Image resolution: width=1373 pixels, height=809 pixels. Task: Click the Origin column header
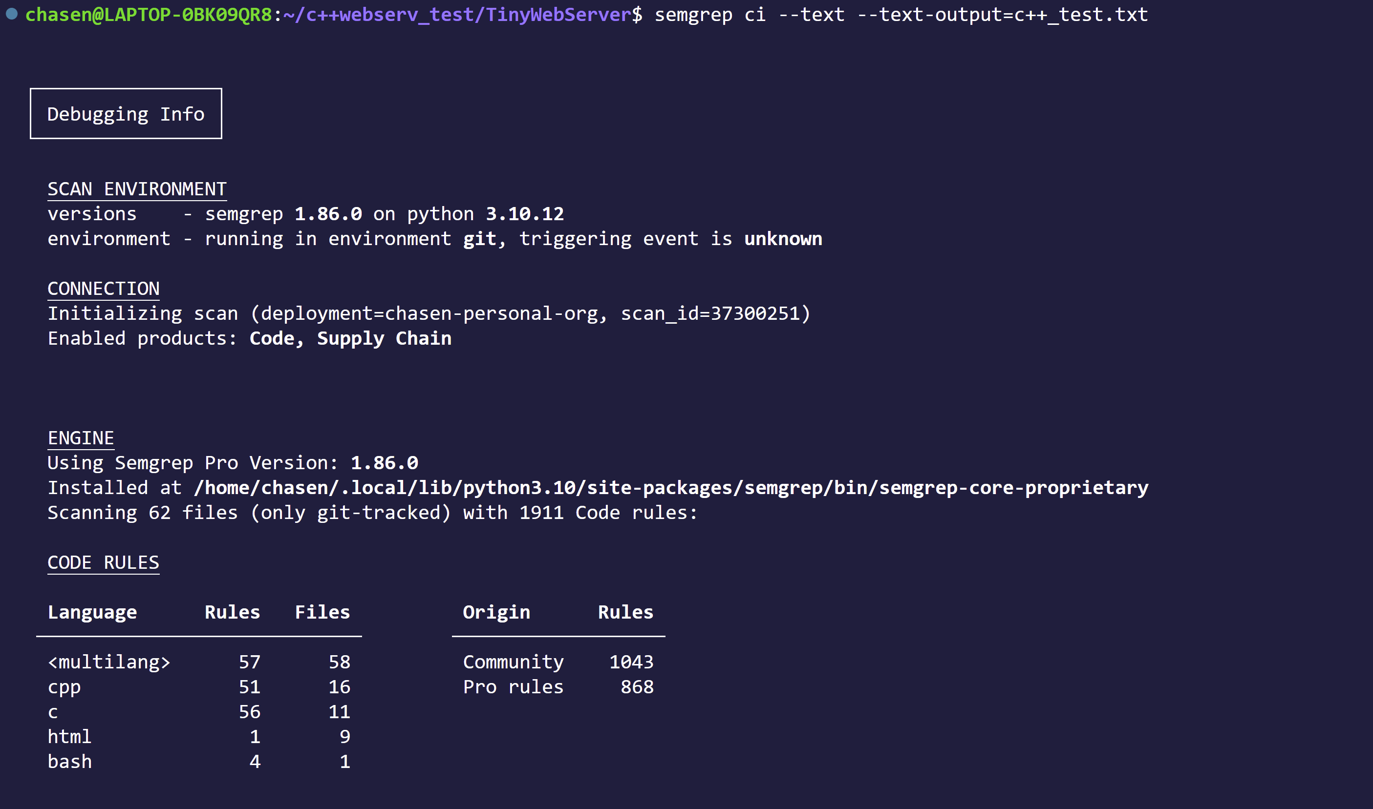click(496, 612)
